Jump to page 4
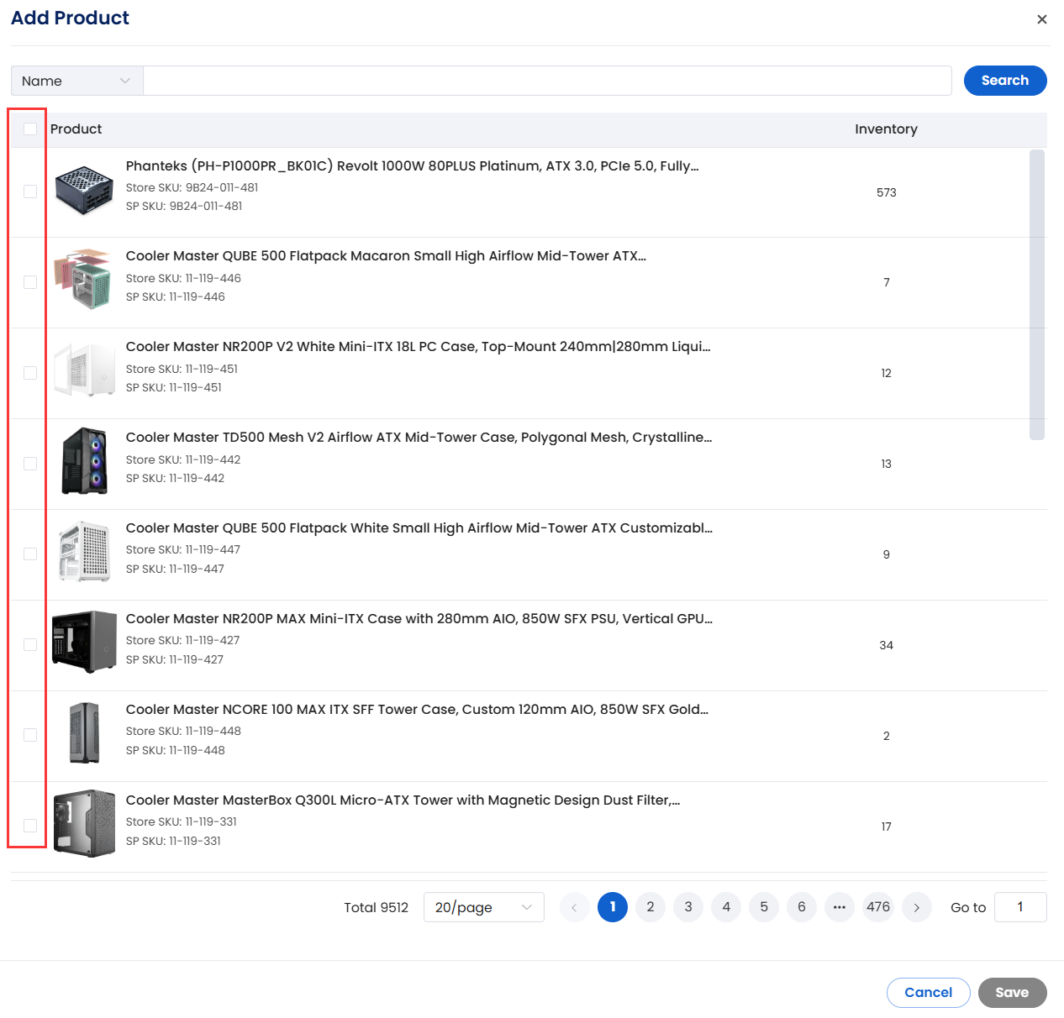The width and height of the screenshot is (1064, 1018). coord(726,907)
